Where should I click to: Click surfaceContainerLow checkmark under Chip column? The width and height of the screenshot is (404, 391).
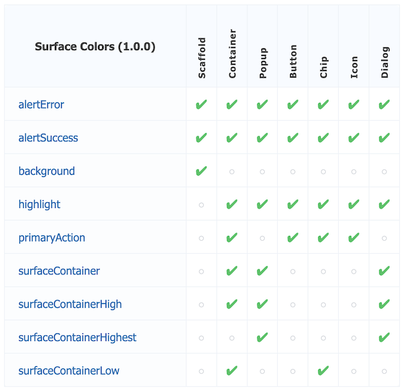pyautogui.click(x=323, y=370)
